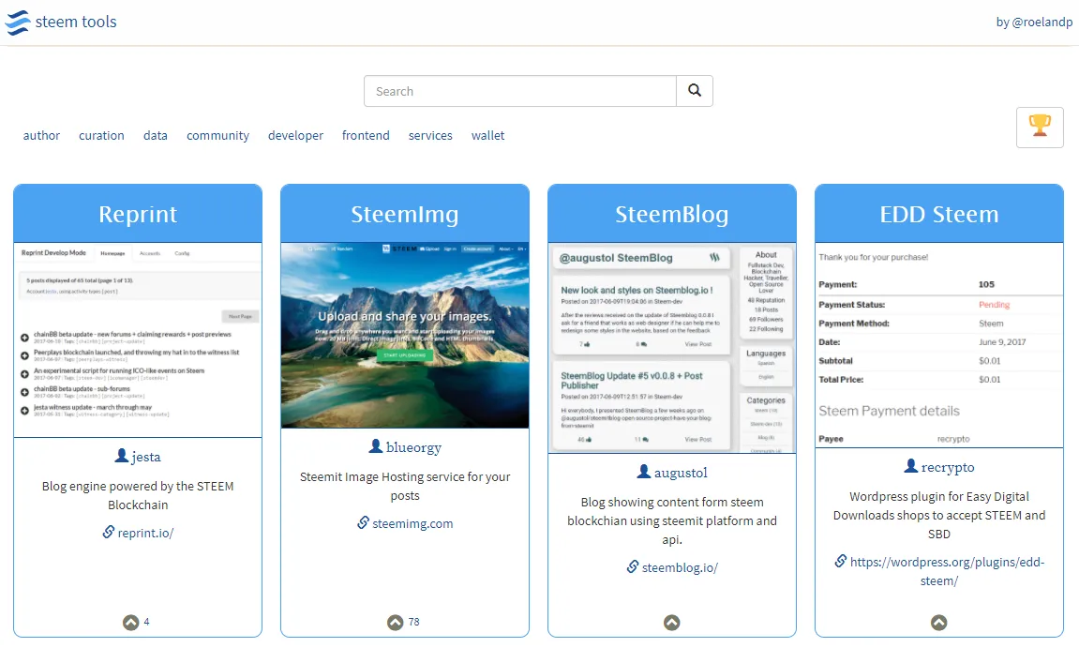Upvote the Reprint card arrow

click(130, 623)
